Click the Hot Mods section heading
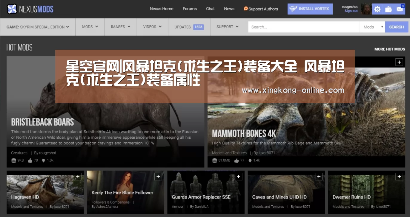Screen dimensions: 410x217 pos(19,48)
